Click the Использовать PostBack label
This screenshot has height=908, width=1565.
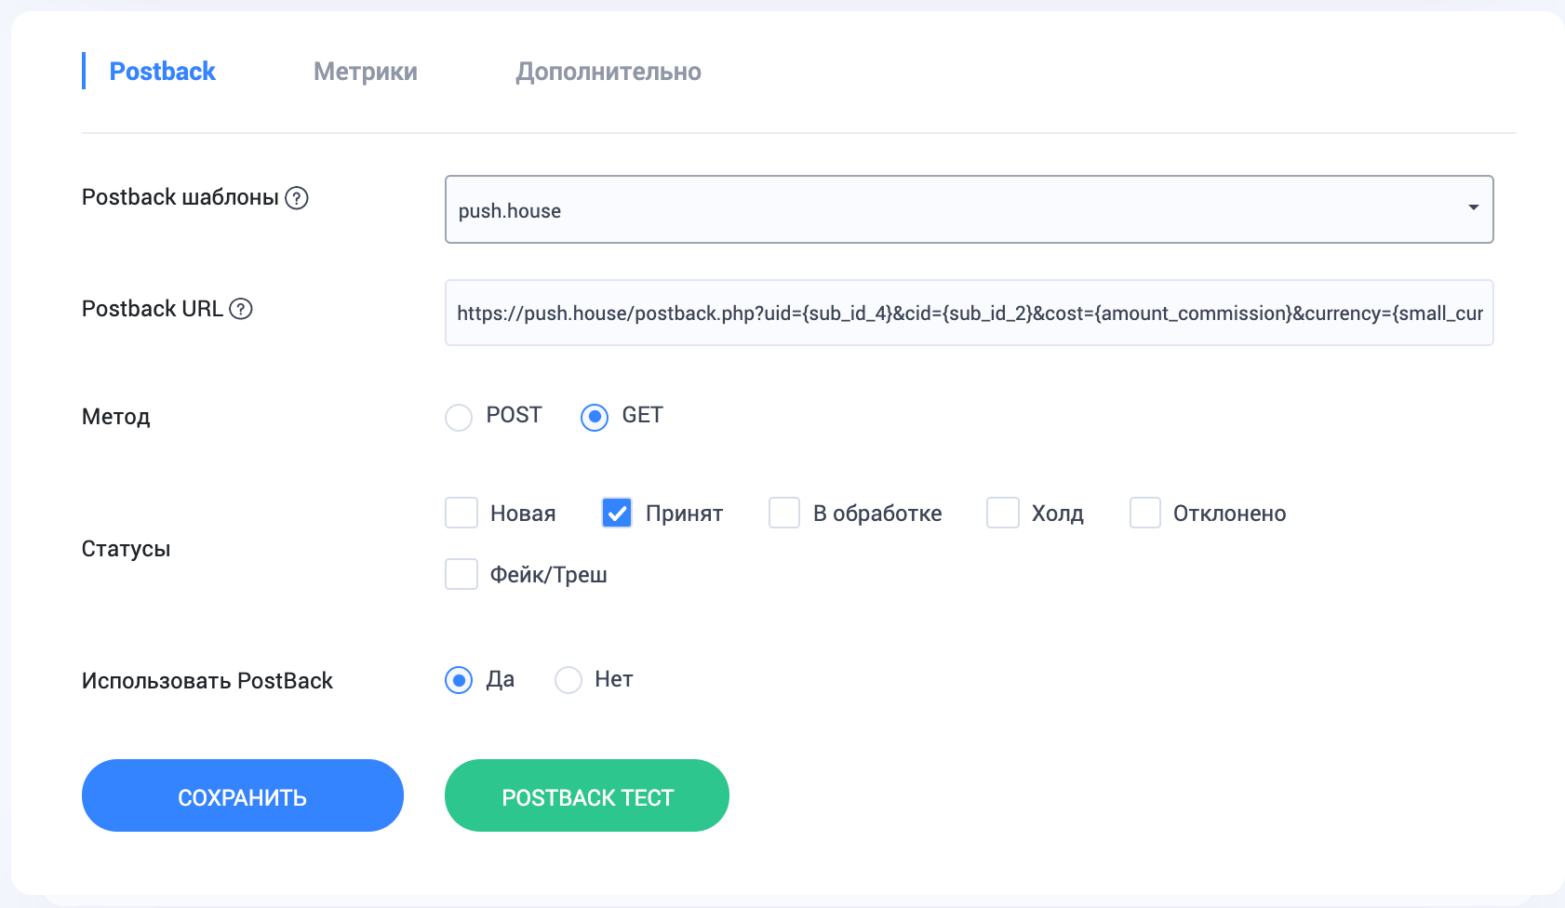tap(207, 681)
